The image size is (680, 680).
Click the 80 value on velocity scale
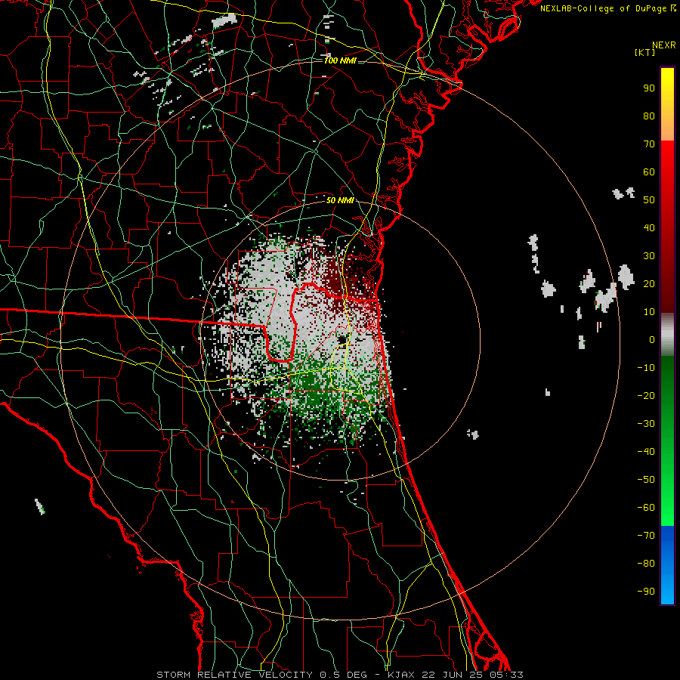(649, 116)
